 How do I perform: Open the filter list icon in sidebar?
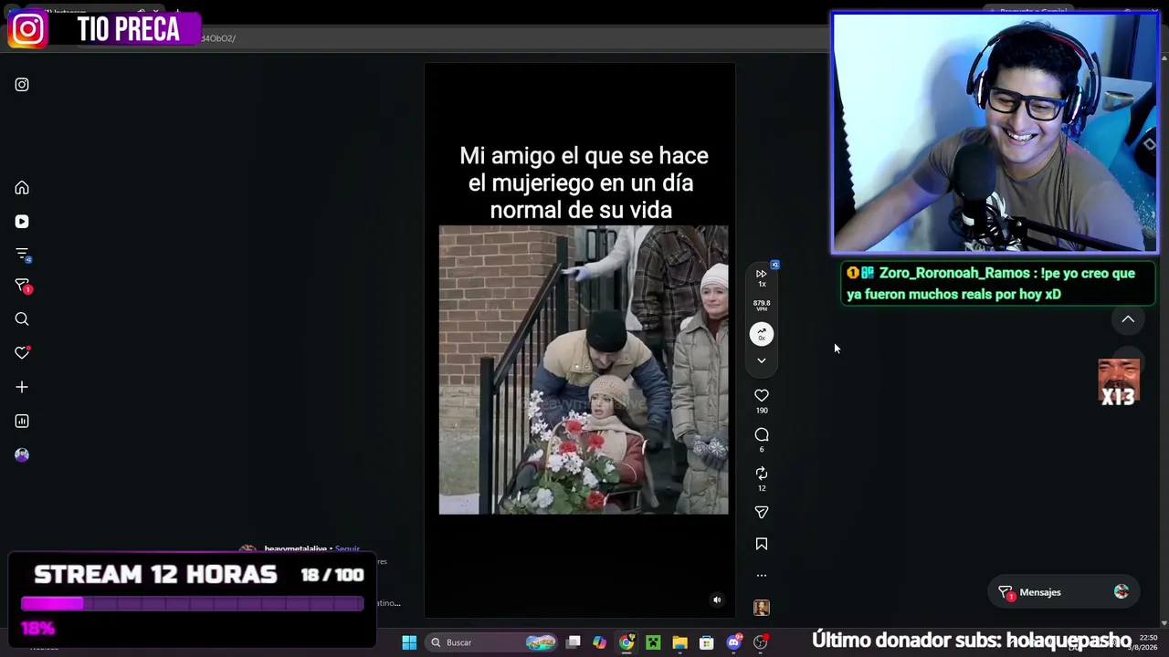tap(22, 255)
